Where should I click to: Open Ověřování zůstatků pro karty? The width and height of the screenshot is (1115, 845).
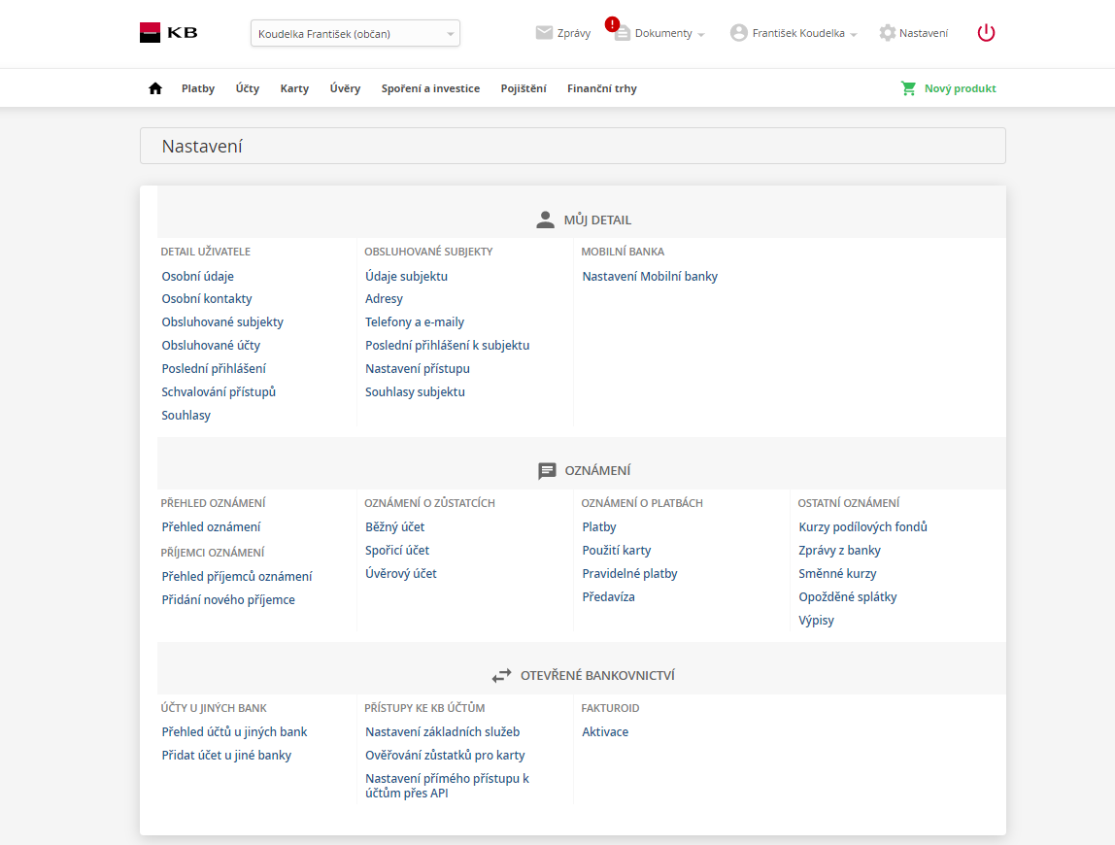click(x=445, y=756)
